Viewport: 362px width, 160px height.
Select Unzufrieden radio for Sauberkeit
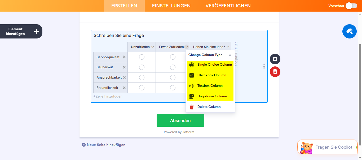coord(142,67)
